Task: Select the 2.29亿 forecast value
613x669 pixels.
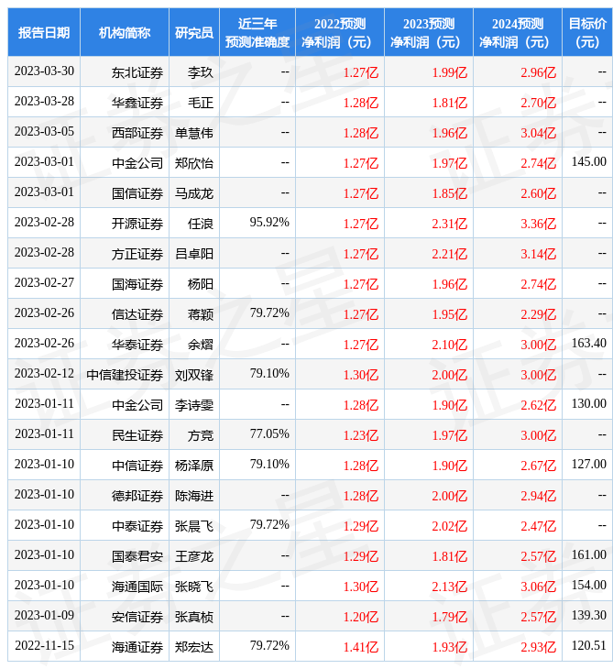Action: [539, 314]
